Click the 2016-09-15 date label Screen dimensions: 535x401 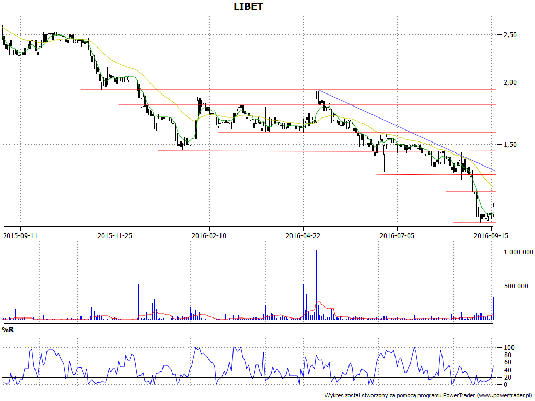tap(491, 235)
